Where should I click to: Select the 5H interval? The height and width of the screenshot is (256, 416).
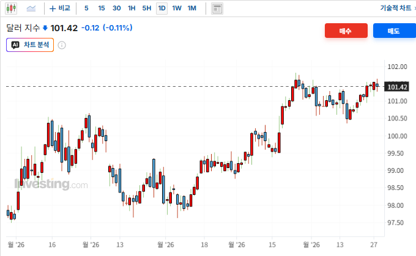146,8
